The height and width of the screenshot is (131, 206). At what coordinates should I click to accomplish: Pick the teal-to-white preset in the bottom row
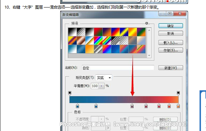click(x=72, y=49)
